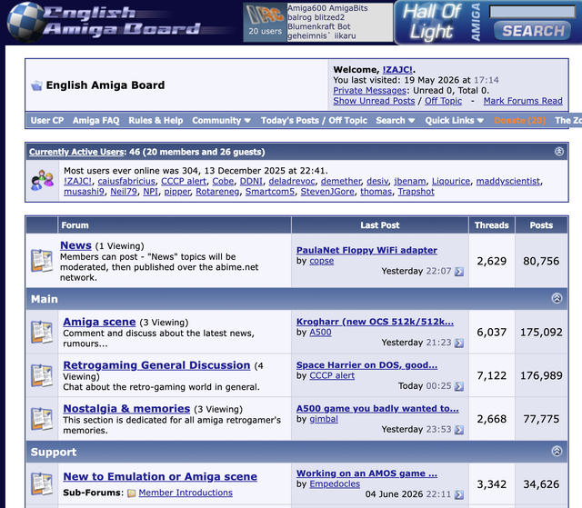Open Currently Active Users link
Image resolution: width=582 pixels, height=508 pixels.
[x=76, y=152]
